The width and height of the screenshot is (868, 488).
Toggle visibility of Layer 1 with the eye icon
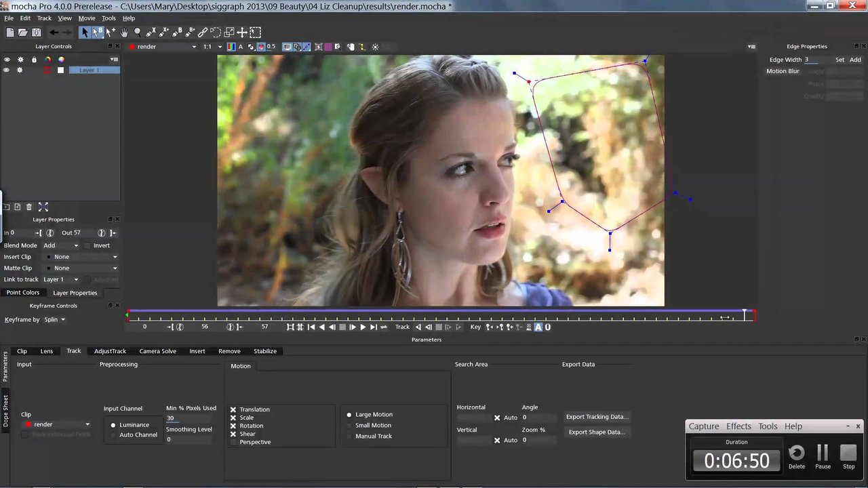(7, 70)
